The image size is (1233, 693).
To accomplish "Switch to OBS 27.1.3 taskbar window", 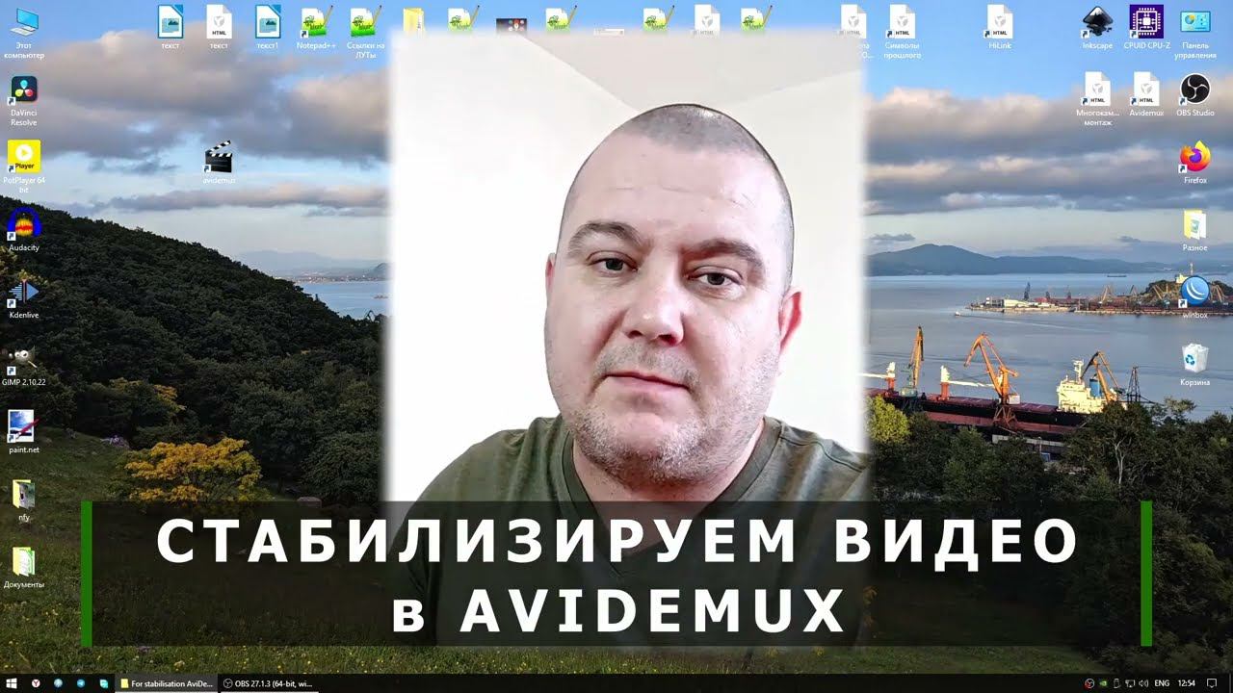I will pyautogui.click(x=269, y=683).
